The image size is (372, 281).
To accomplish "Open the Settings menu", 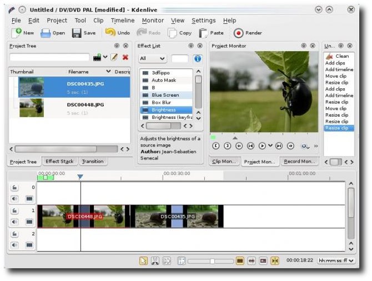I will tap(204, 21).
